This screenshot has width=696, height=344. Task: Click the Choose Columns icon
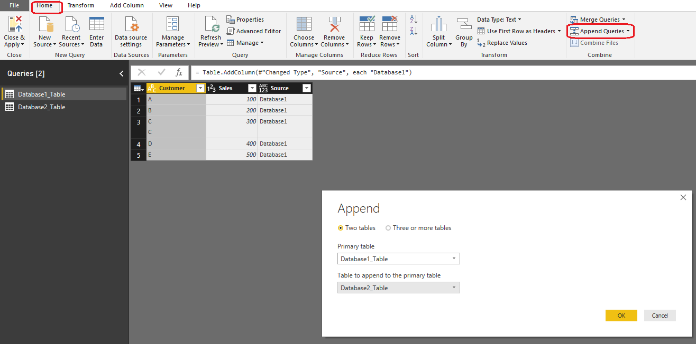pos(304,24)
